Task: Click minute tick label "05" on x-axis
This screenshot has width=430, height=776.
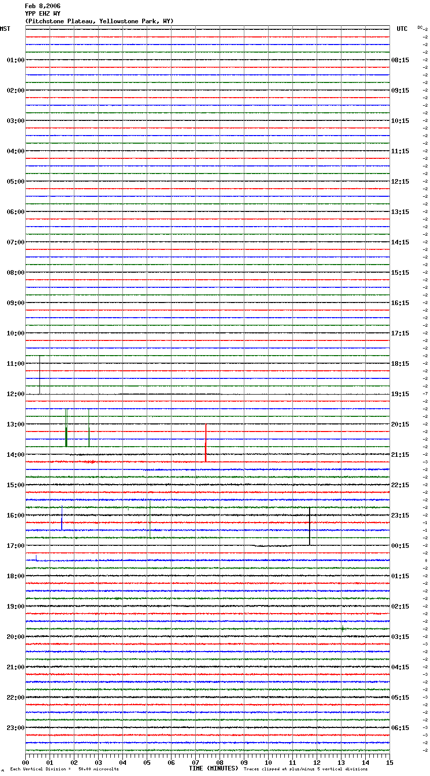Action: tap(147, 762)
